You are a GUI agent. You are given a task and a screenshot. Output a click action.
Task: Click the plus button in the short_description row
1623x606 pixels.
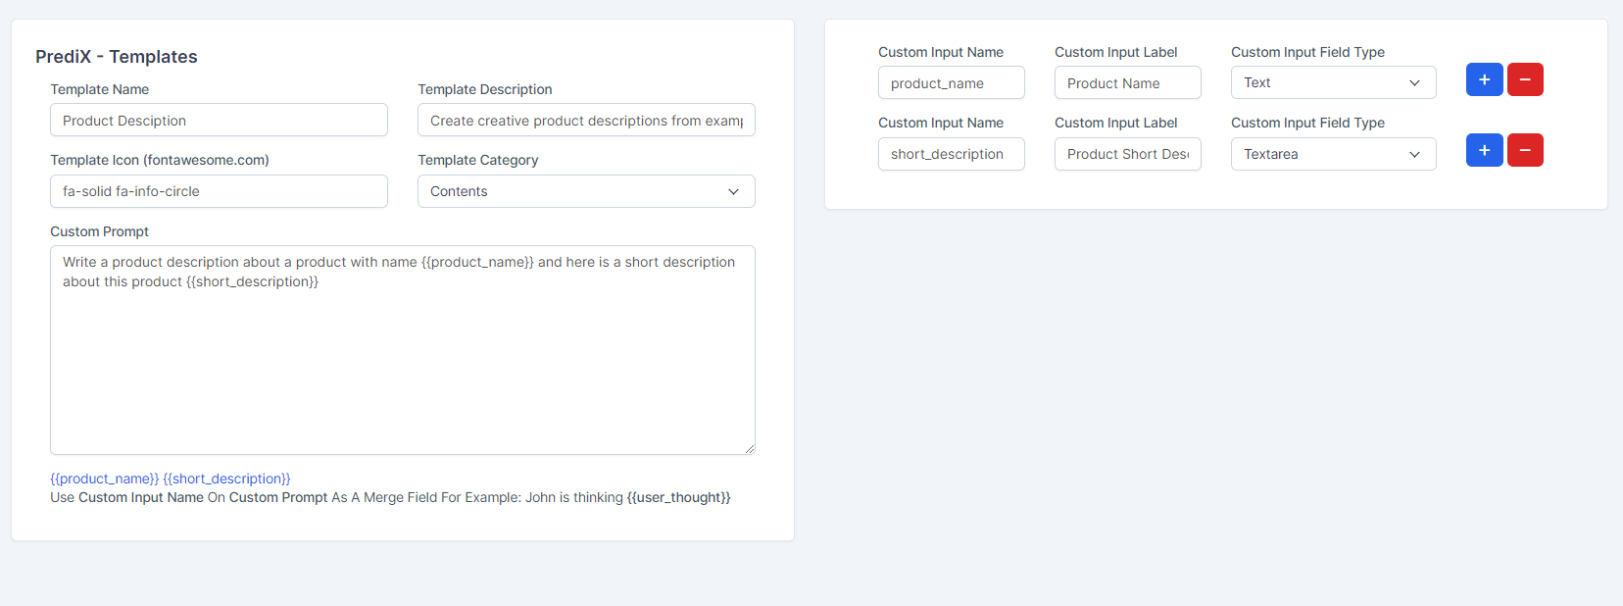(x=1484, y=150)
